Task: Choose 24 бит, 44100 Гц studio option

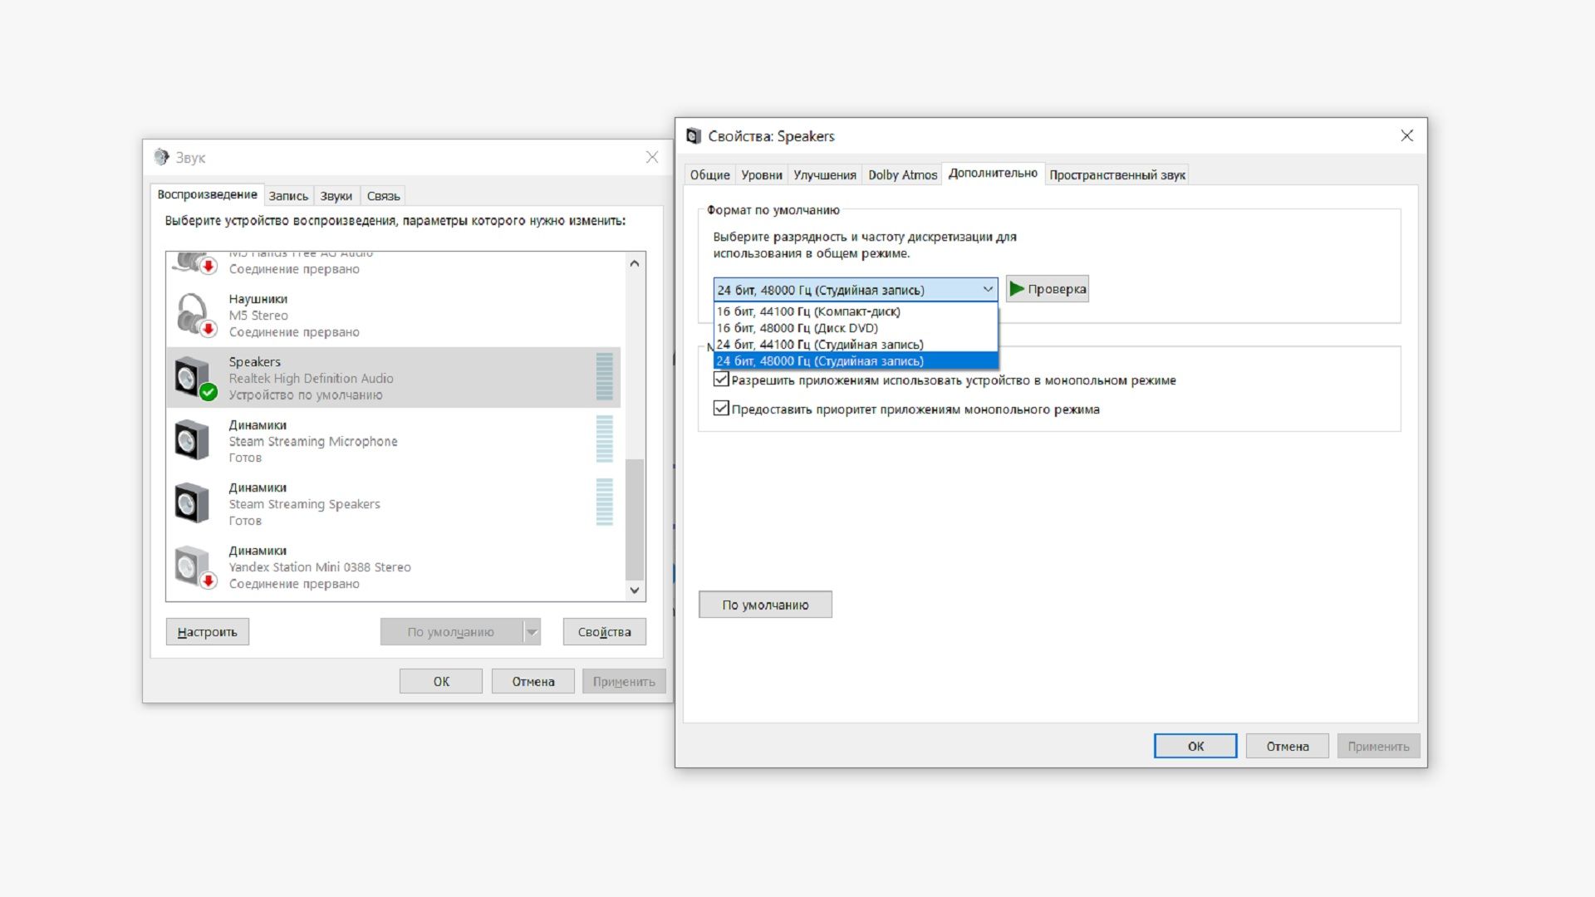Action: tap(819, 345)
